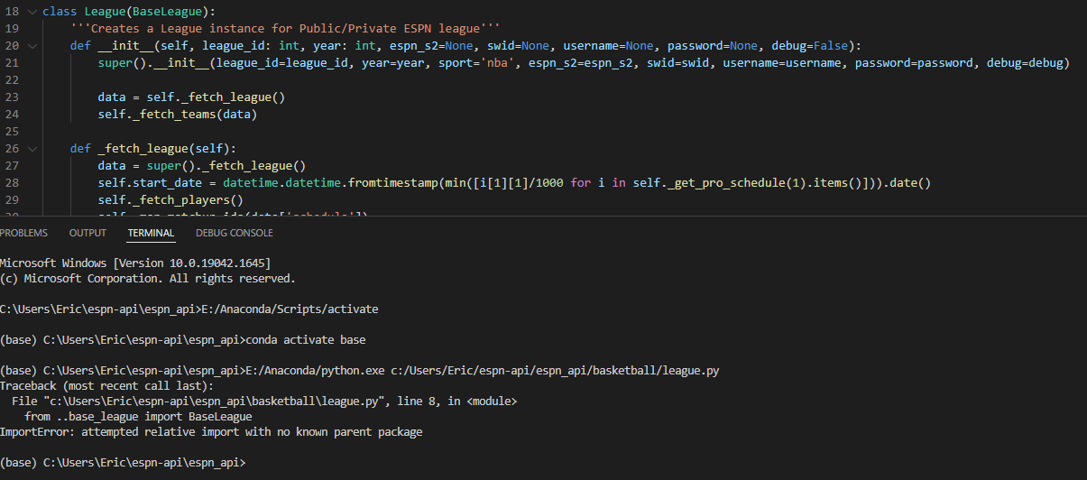Viewport: 1087px width, 480px height.
Task: Click line number 28 in the gutter
Action: 13,183
